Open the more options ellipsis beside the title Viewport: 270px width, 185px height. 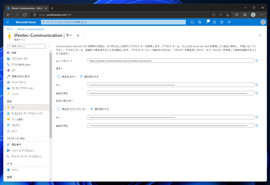tap(84, 36)
